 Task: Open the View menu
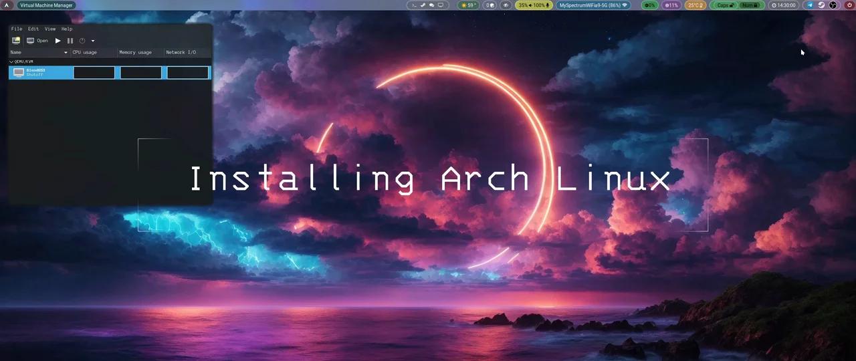50,29
